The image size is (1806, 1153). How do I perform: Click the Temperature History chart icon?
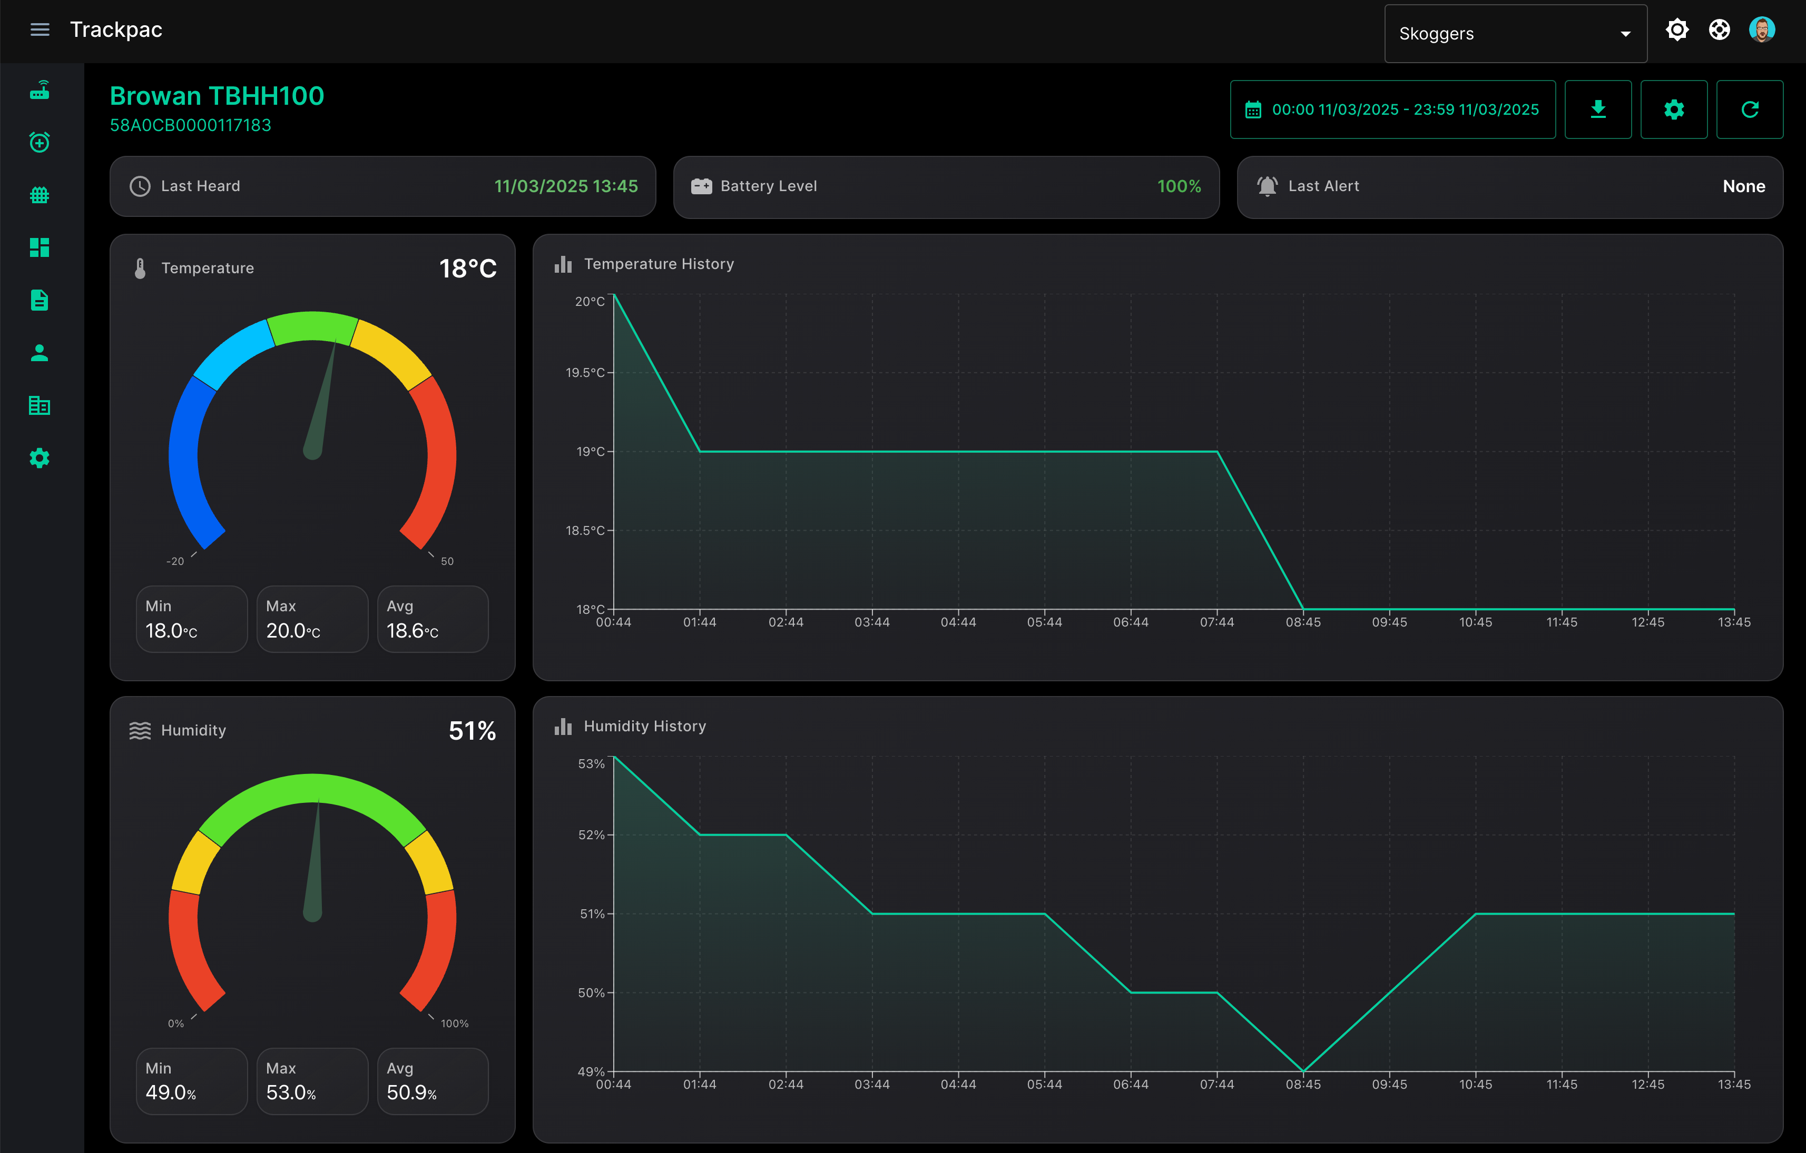[563, 264]
